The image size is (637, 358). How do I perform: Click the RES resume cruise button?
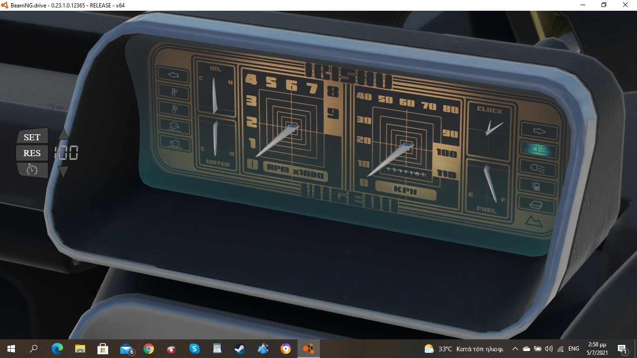(32, 153)
